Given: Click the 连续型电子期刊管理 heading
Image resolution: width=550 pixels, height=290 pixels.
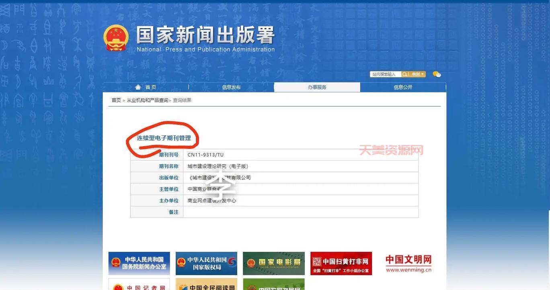Looking at the screenshot, I should pyautogui.click(x=164, y=138).
